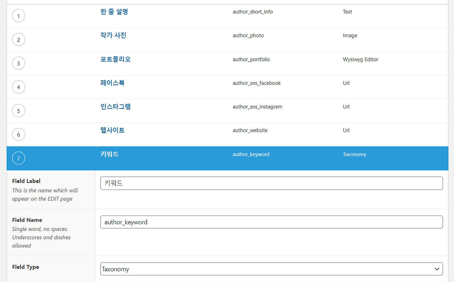Open the 한 줄 설명 field
Viewport: 454px width, 282px height.
(114, 12)
